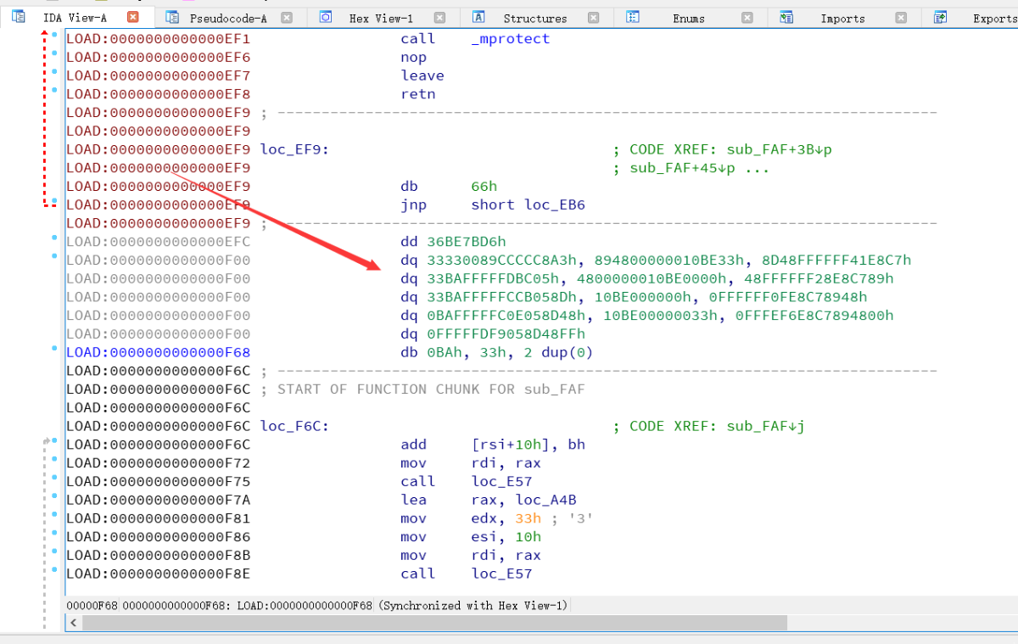This screenshot has height=644, width=1018.
Task: Open the Imports tab
Action: coord(842,18)
